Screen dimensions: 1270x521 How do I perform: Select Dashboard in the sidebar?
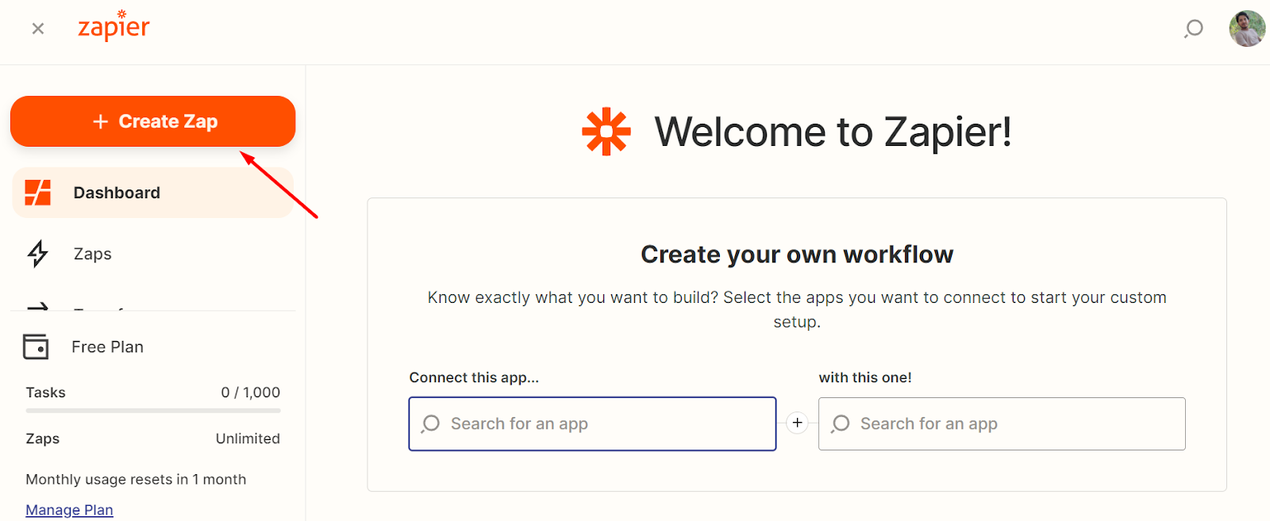pyautogui.click(x=152, y=193)
